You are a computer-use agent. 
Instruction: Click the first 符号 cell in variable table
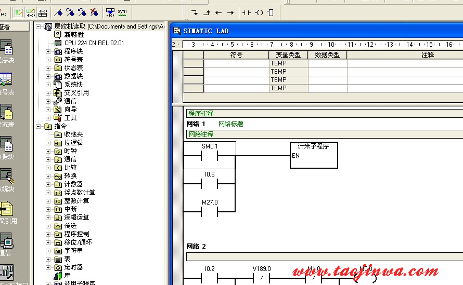pos(236,63)
